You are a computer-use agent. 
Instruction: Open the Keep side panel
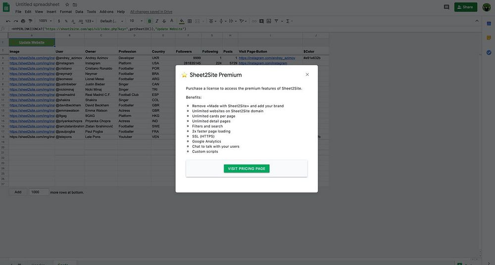[489, 38]
